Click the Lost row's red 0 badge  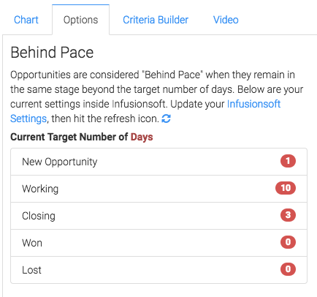tap(288, 269)
